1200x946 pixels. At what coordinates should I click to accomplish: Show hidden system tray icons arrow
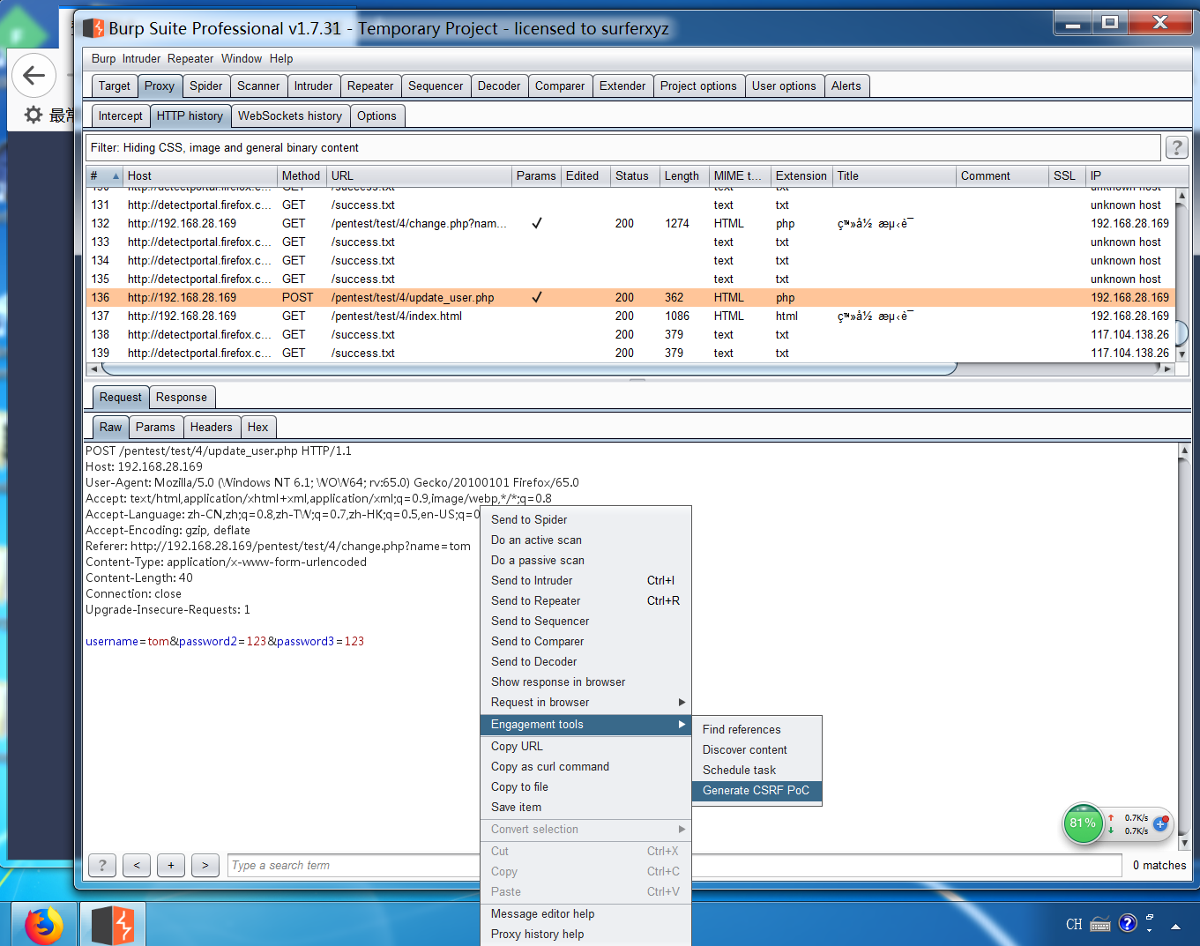[1175, 926]
